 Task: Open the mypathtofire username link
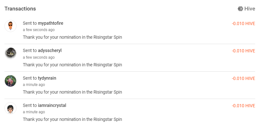coord(50,23)
